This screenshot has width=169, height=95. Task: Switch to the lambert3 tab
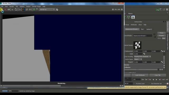[149, 29]
